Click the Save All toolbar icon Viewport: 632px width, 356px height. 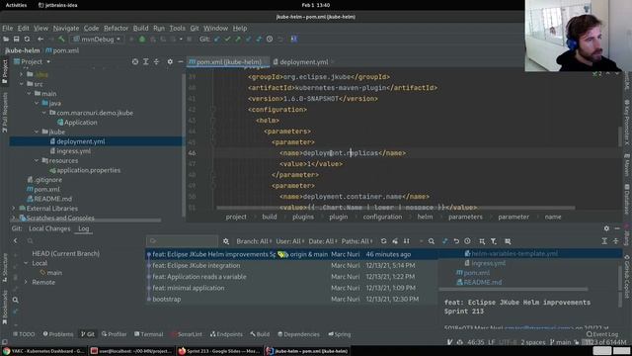[x=16, y=40]
